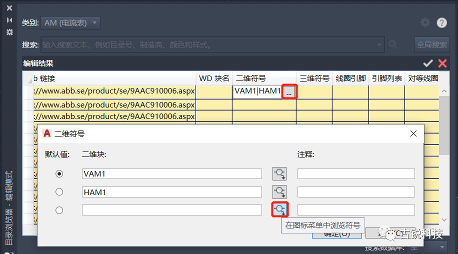Viewport: 458px width, 254px height.
Task: Click the 注释 field for the empty row
Action: click(x=356, y=210)
